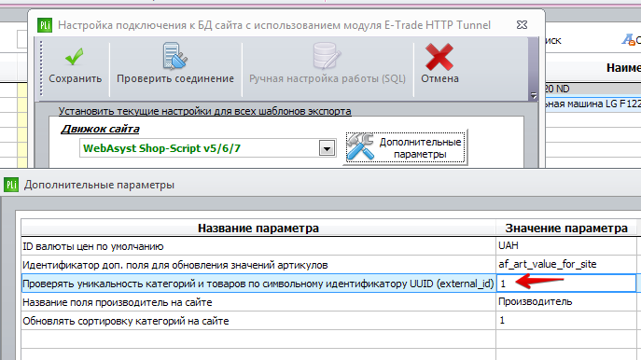Click the Движок сайта heading

[100, 129]
